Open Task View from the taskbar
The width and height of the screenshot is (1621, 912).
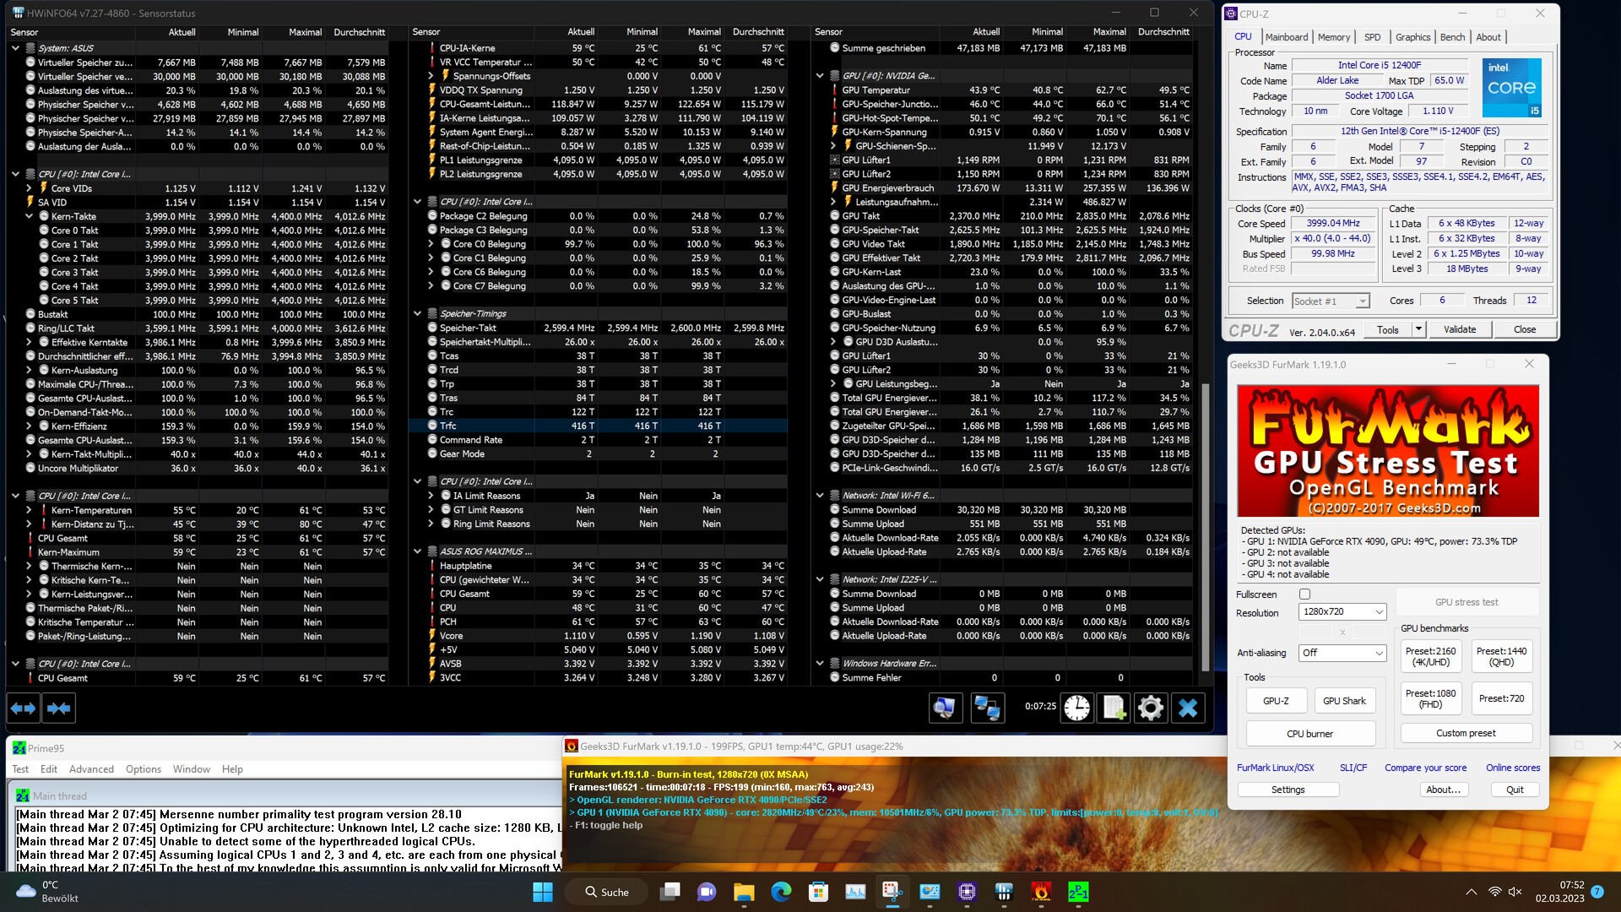pos(670,892)
